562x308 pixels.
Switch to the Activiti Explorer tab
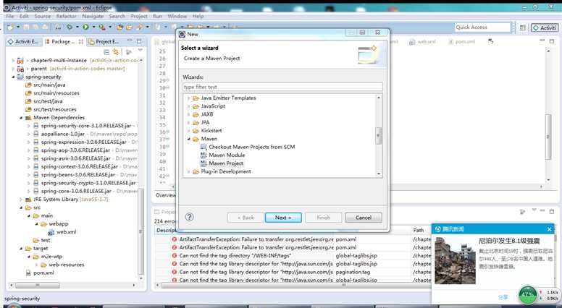23,41
